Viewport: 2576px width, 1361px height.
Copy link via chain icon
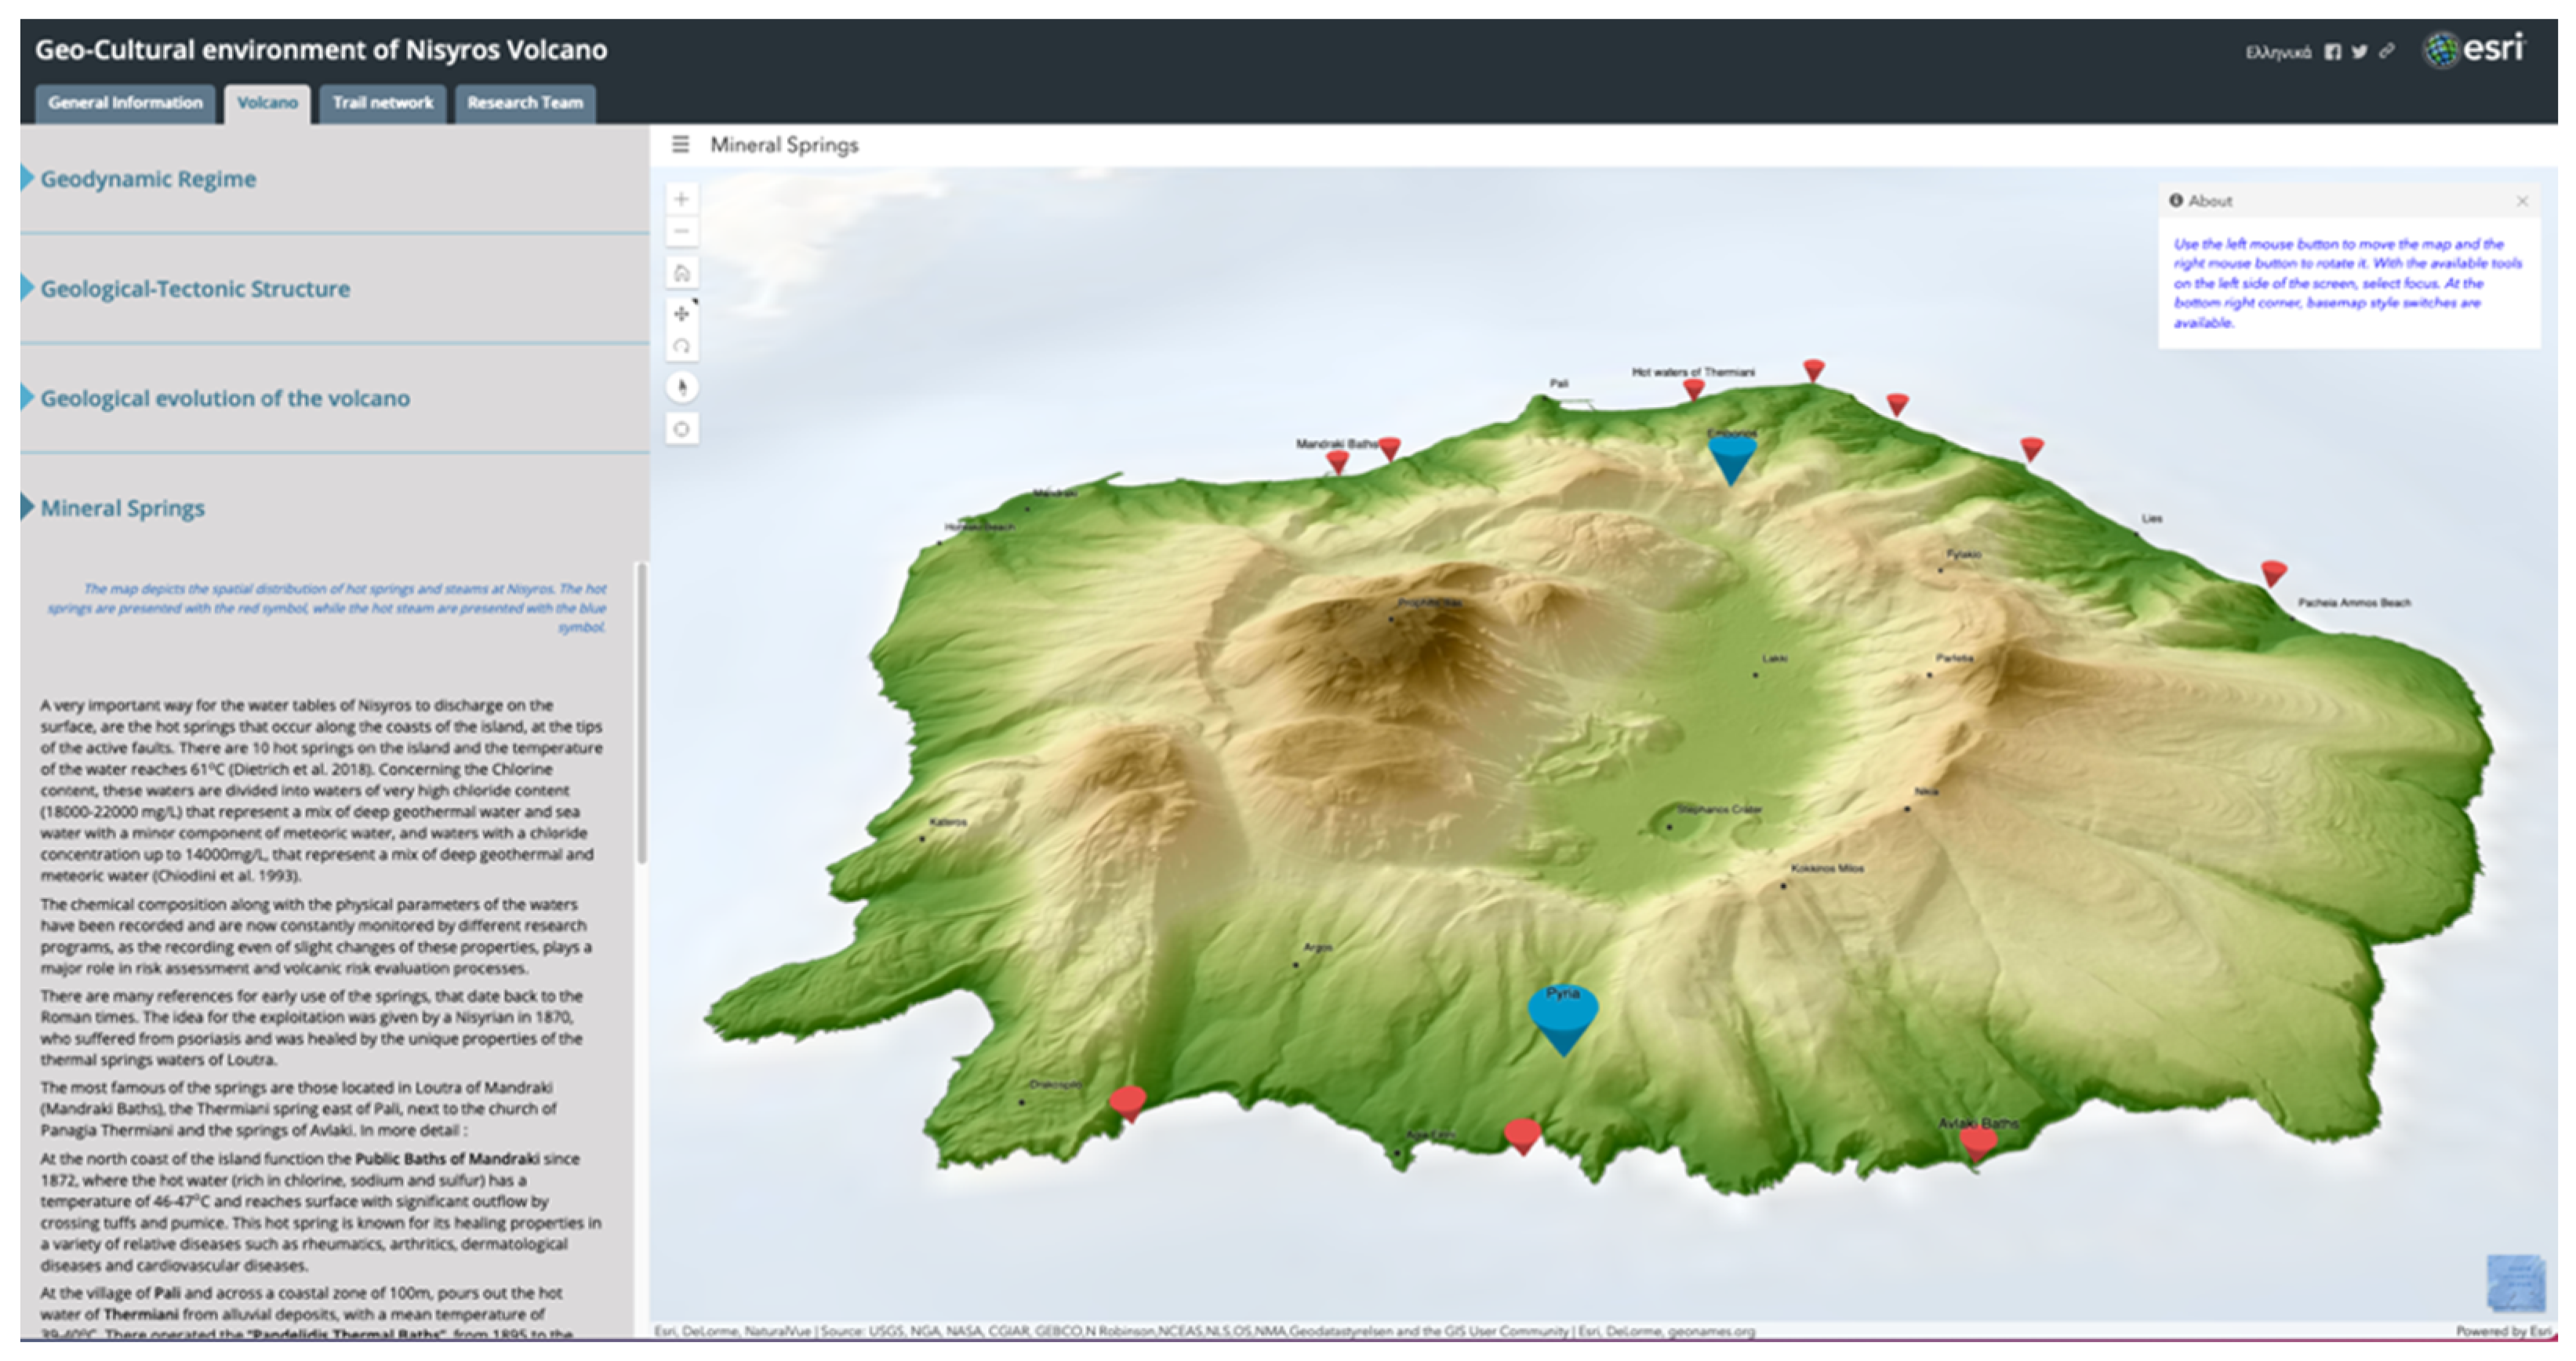tap(2386, 51)
